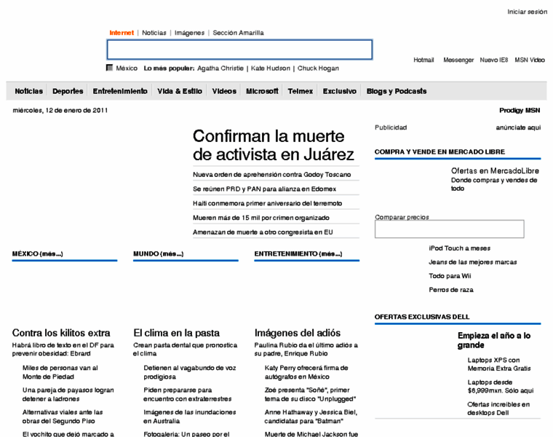Open Alternativas viales ante las obras story

click(63, 417)
